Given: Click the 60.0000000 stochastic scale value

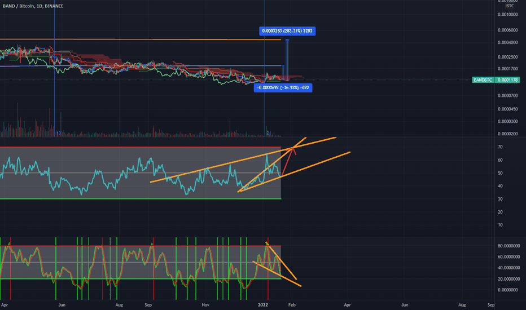Looking at the screenshot, I should tap(509, 257).
